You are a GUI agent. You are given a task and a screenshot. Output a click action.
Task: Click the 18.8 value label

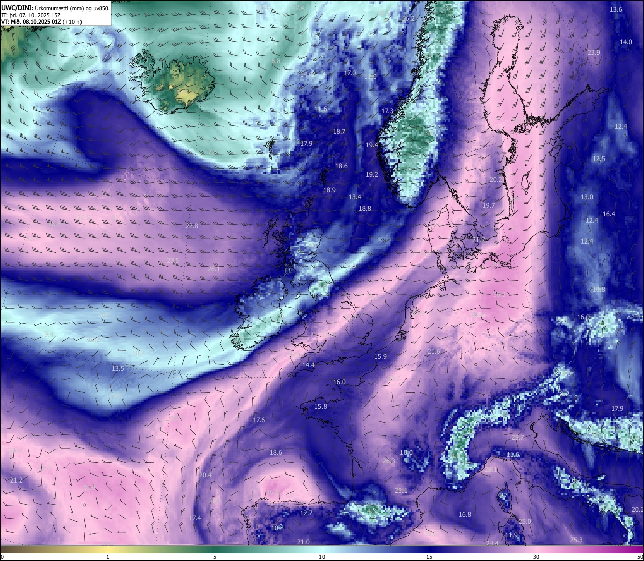(x=365, y=208)
